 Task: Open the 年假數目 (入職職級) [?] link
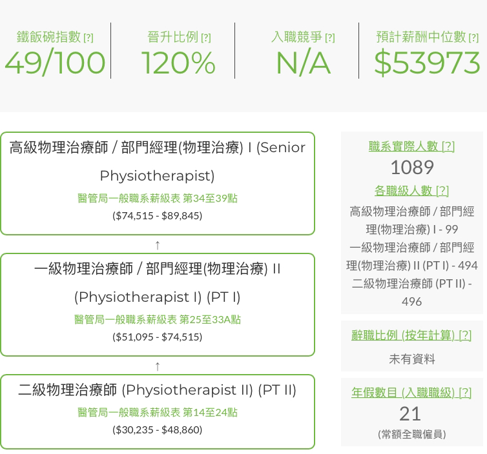[x=411, y=392]
